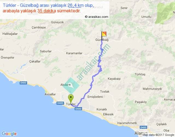
Task: Click the D400 shield on the western coast
Action: [x=24, y=83]
